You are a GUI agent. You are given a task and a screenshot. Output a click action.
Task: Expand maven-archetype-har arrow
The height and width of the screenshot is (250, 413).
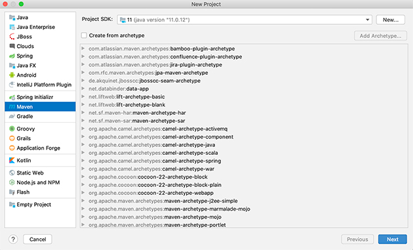83,113
